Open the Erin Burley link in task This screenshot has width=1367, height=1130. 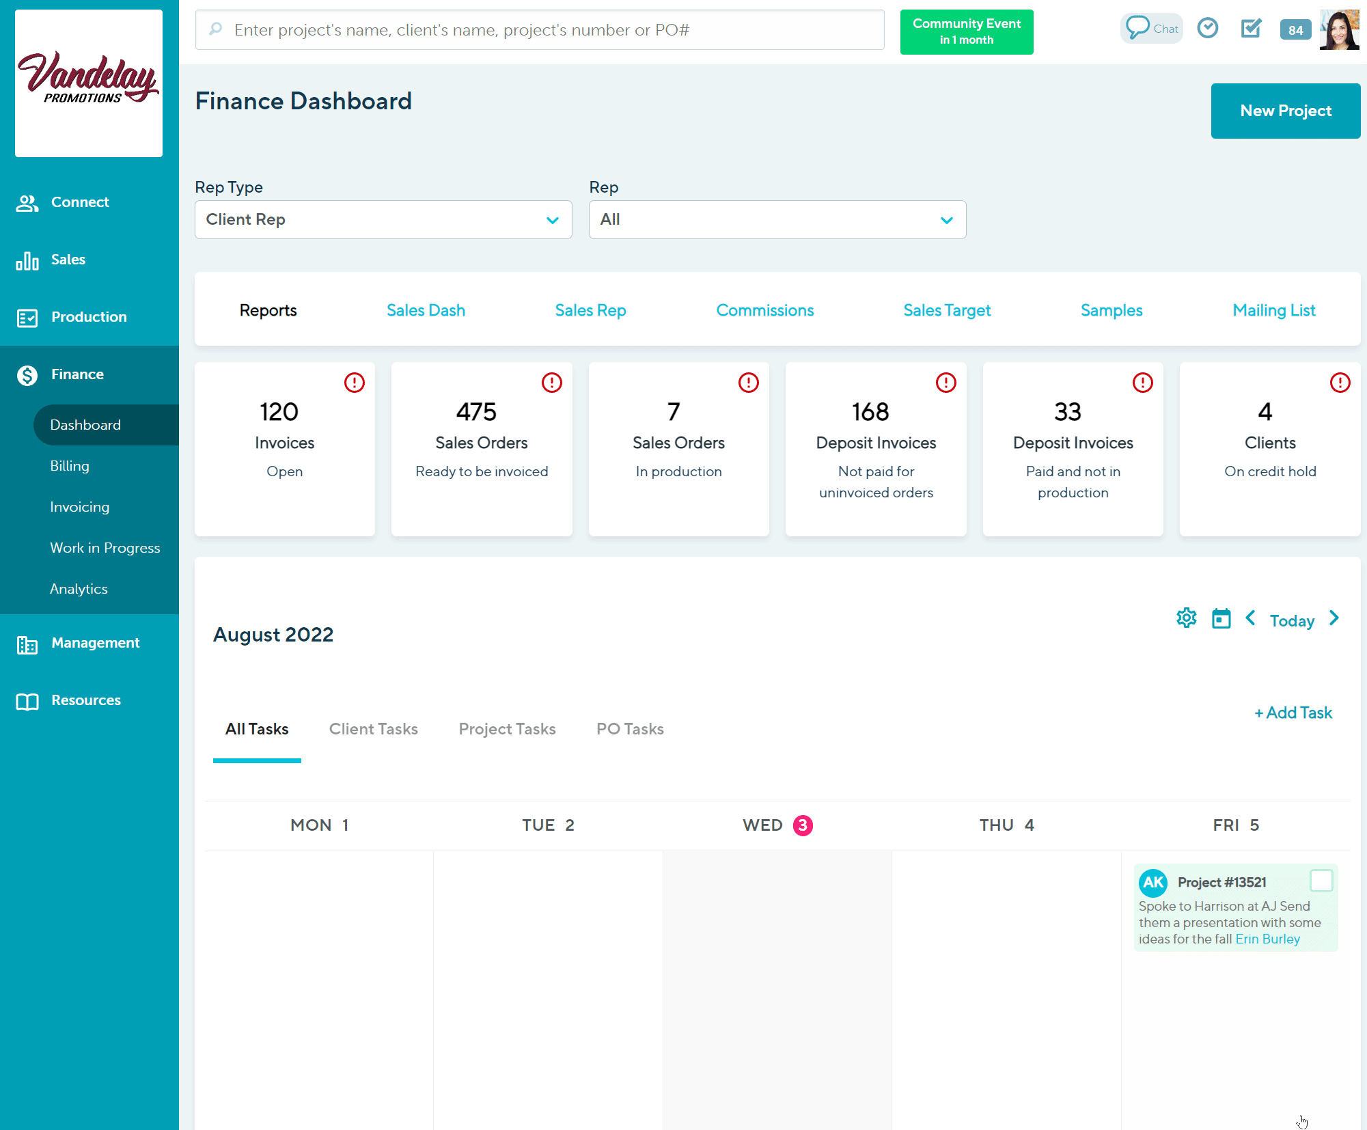1267,939
